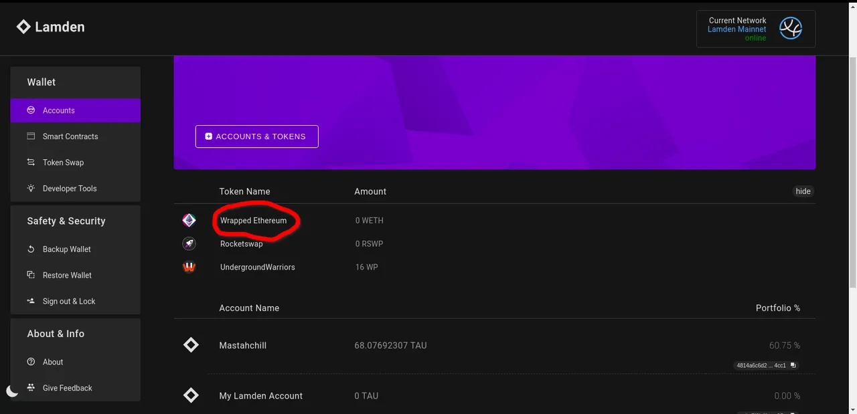Click the Portfolio % column header
This screenshot has height=414, width=857.
coord(778,308)
